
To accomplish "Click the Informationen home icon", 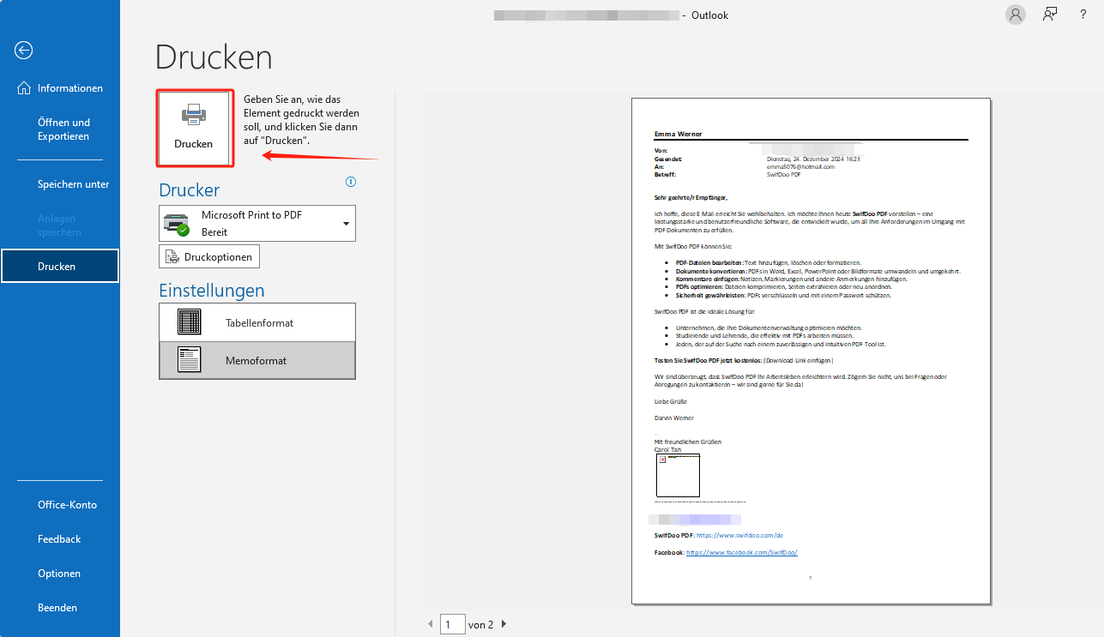I will (x=24, y=88).
